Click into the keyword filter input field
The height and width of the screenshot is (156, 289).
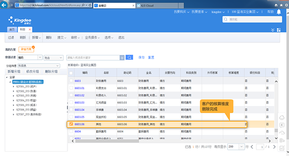tap(93, 58)
